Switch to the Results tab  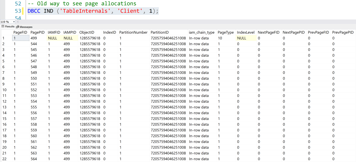coord(8,27)
